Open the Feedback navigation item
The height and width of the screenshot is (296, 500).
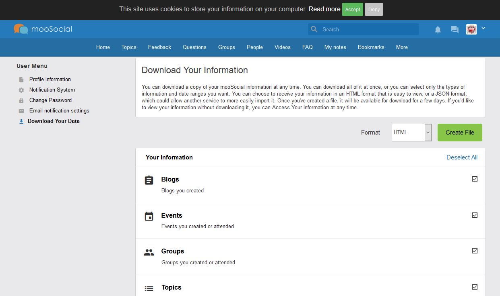159,47
